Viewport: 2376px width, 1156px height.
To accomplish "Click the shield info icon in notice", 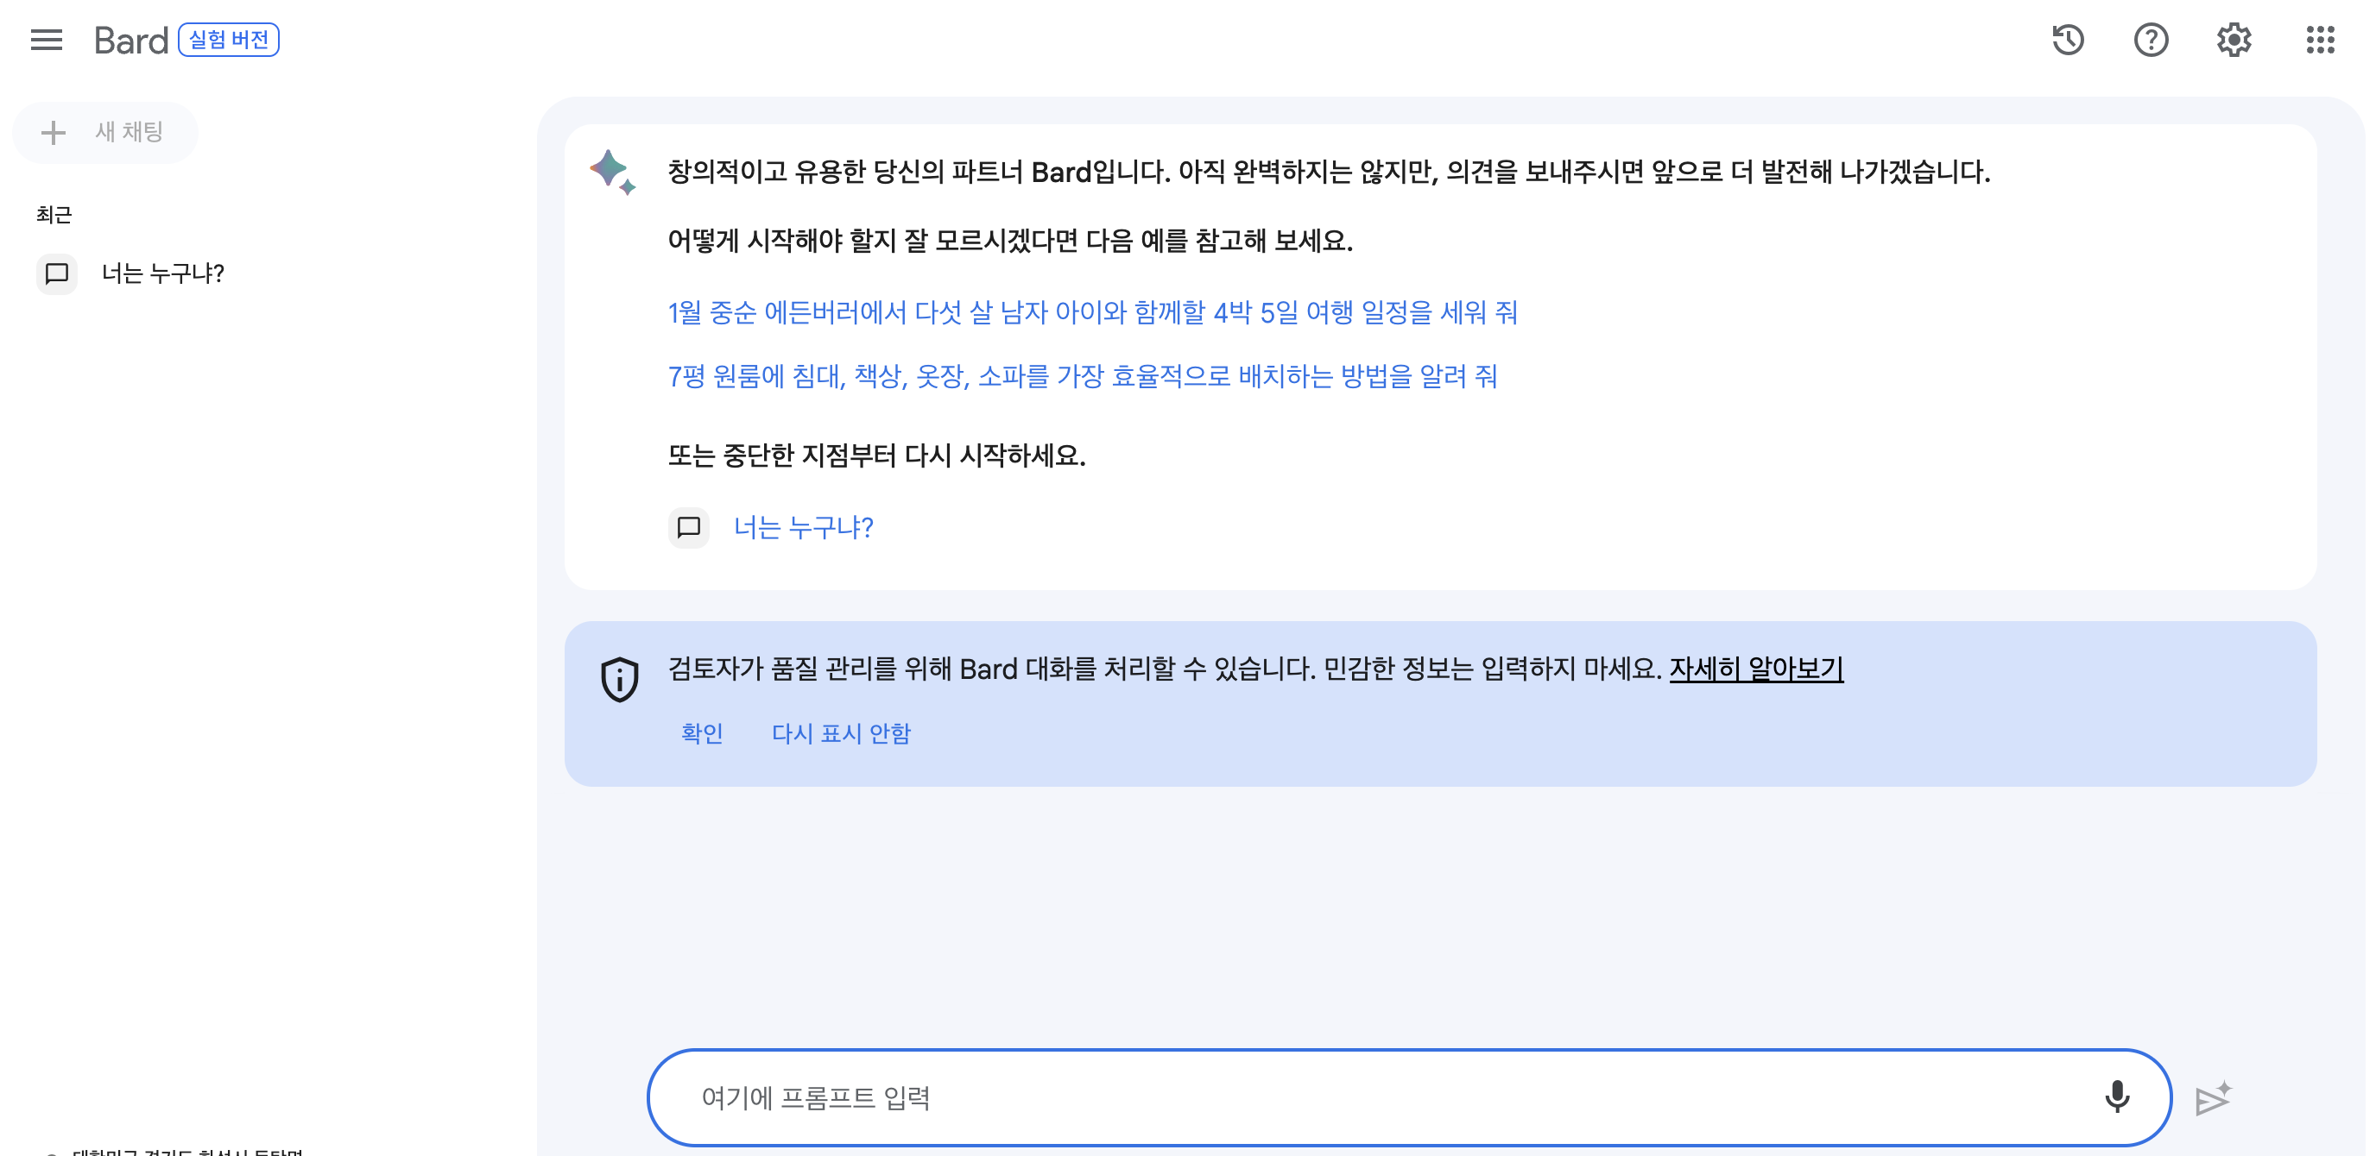I will [x=619, y=680].
